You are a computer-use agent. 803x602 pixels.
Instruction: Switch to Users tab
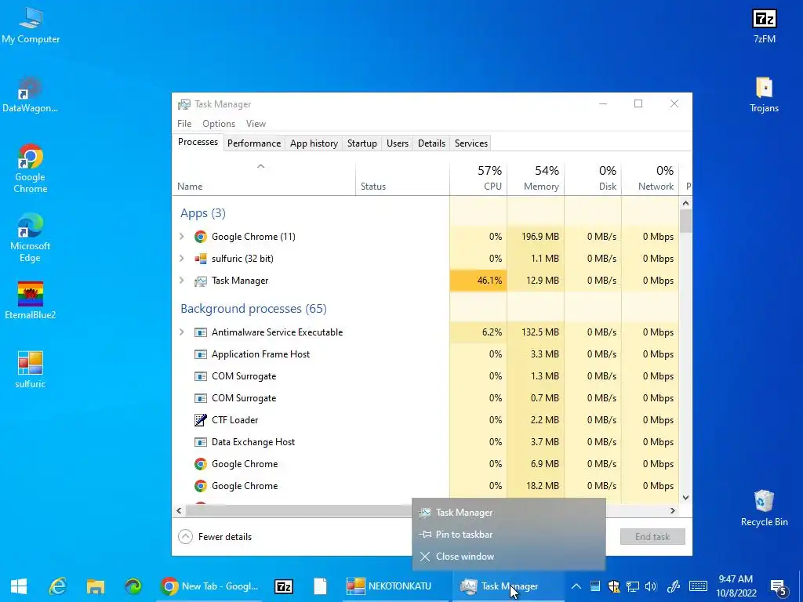tap(398, 143)
